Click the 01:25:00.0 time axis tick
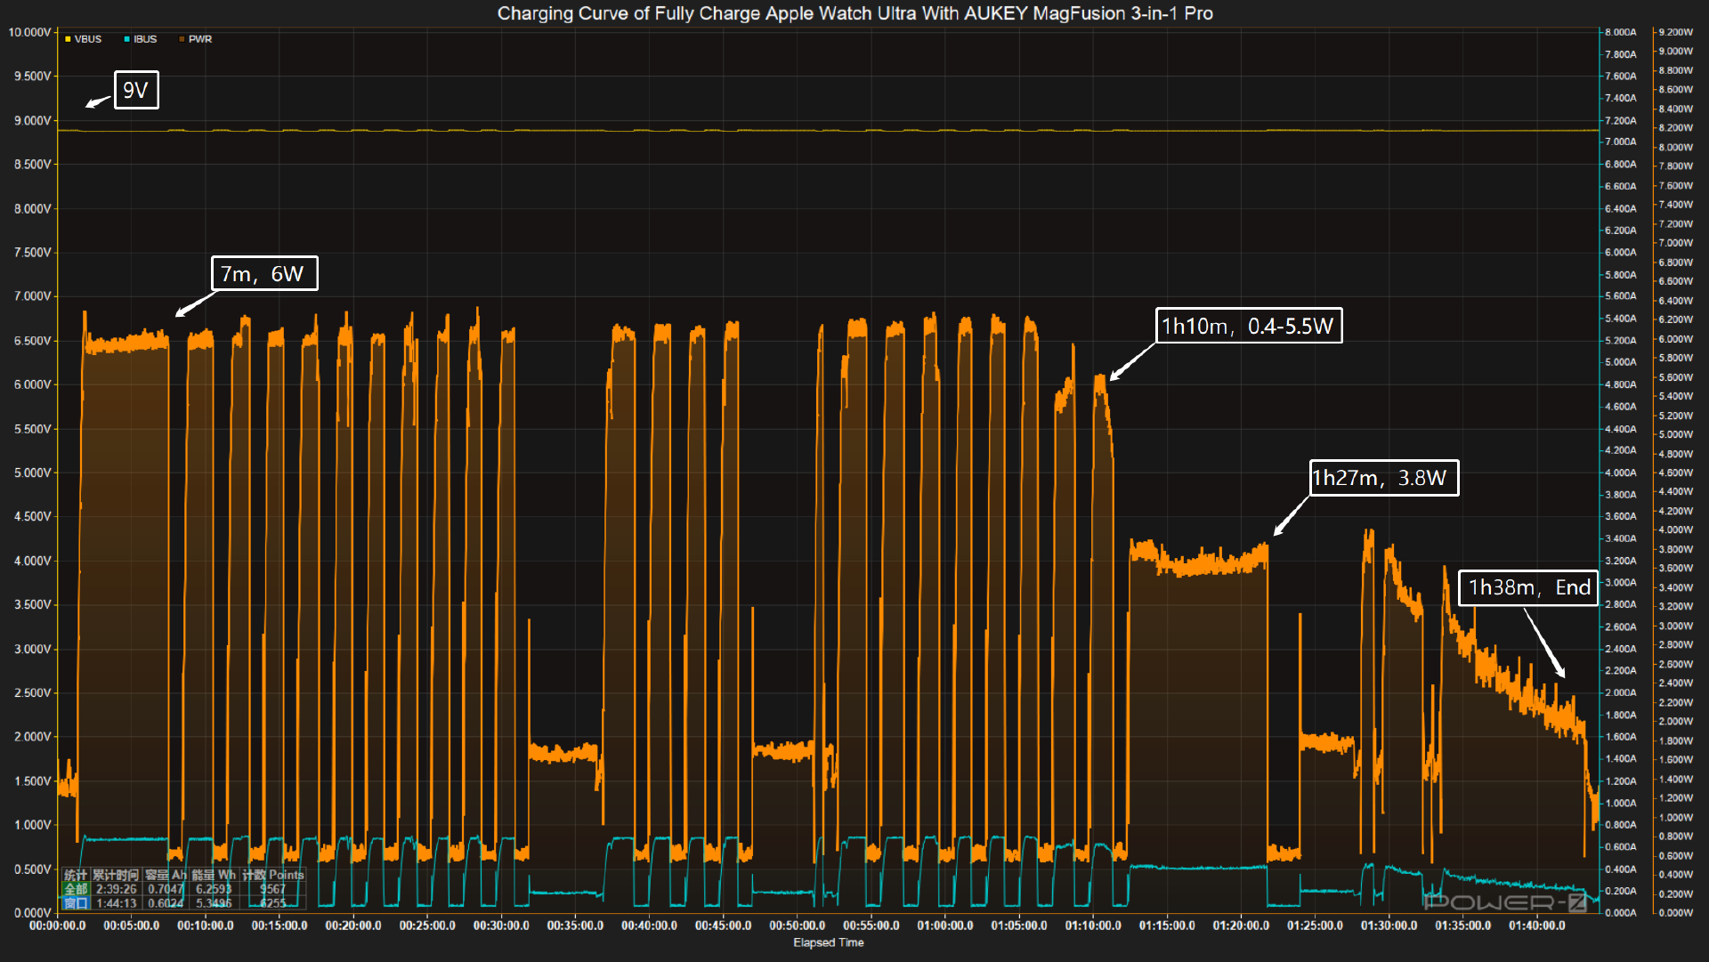1709x962 pixels. pos(1315,926)
